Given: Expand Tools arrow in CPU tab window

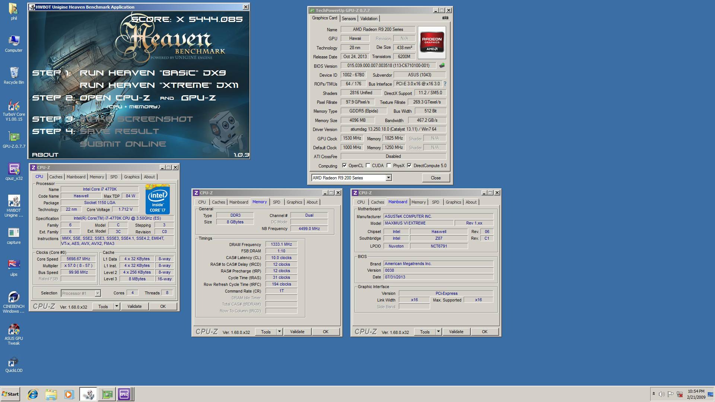Looking at the screenshot, I should (x=117, y=306).
